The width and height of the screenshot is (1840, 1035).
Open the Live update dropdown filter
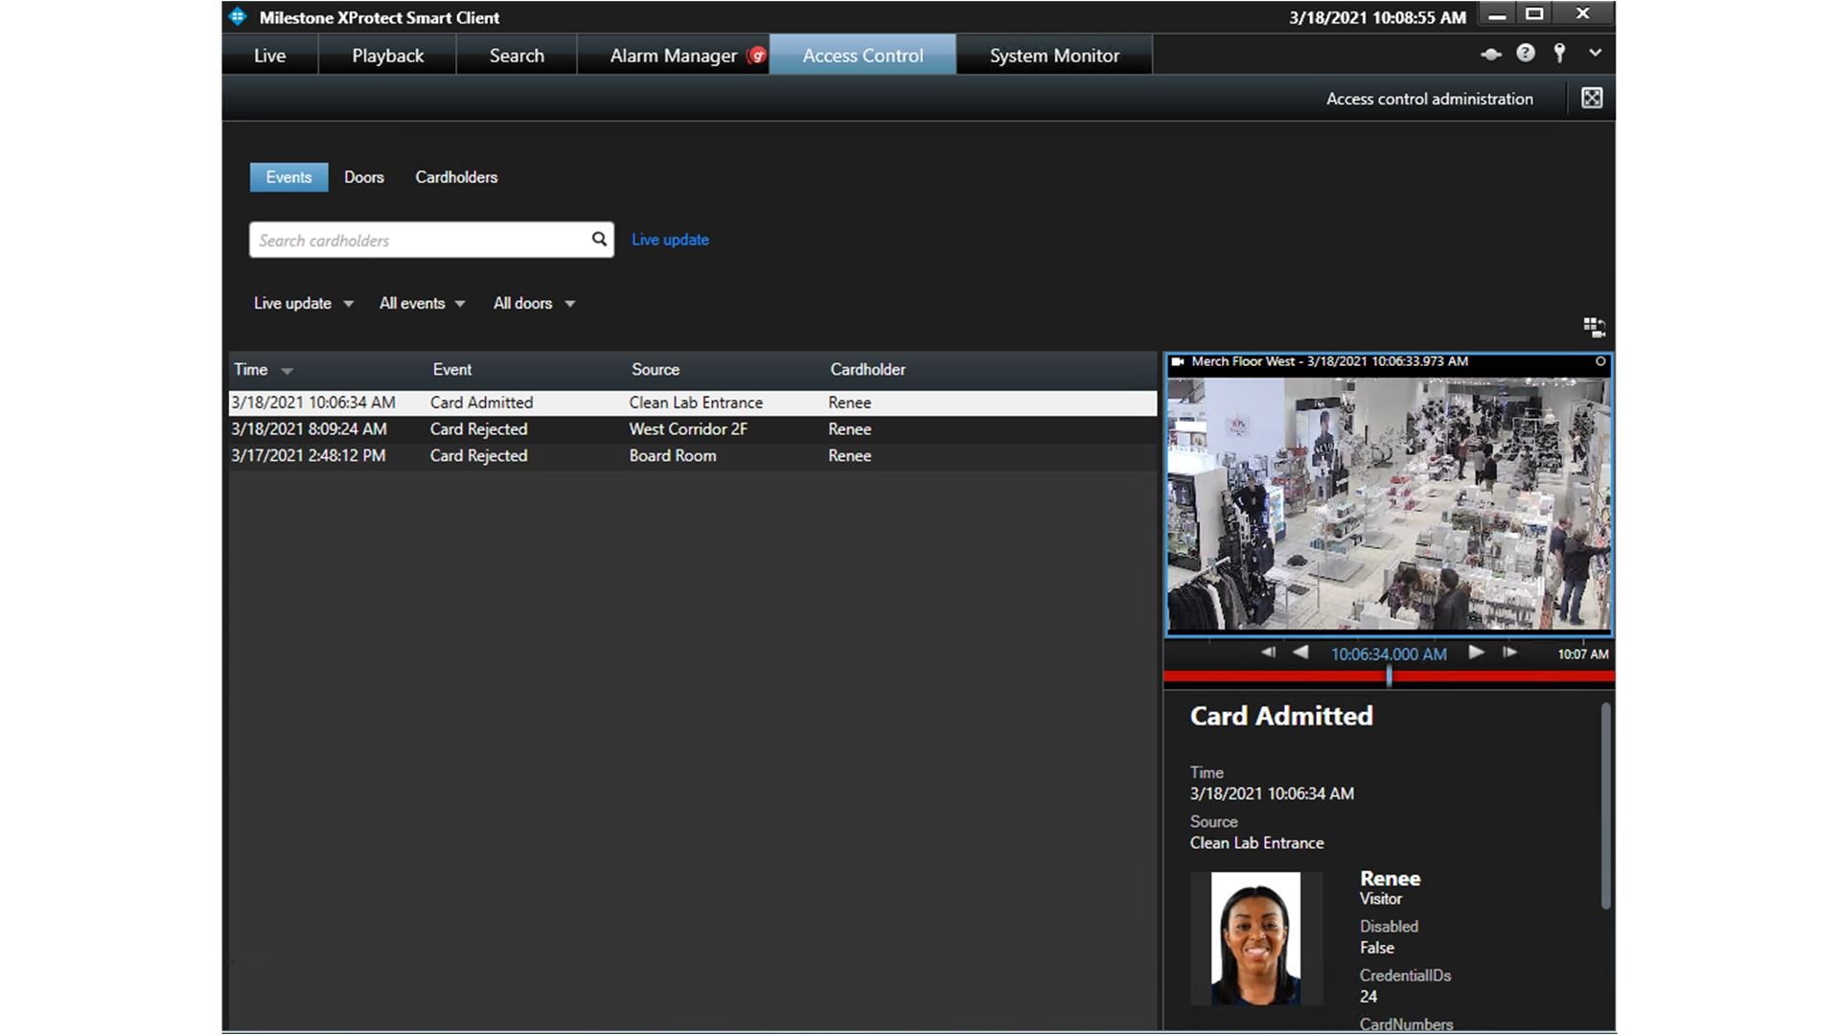[303, 304]
